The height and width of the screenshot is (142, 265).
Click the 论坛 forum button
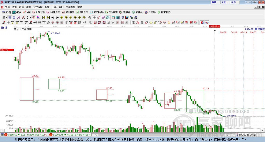click(x=225, y=2)
